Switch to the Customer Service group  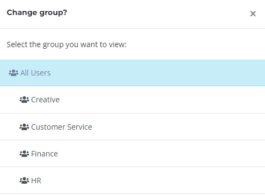point(62,127)
